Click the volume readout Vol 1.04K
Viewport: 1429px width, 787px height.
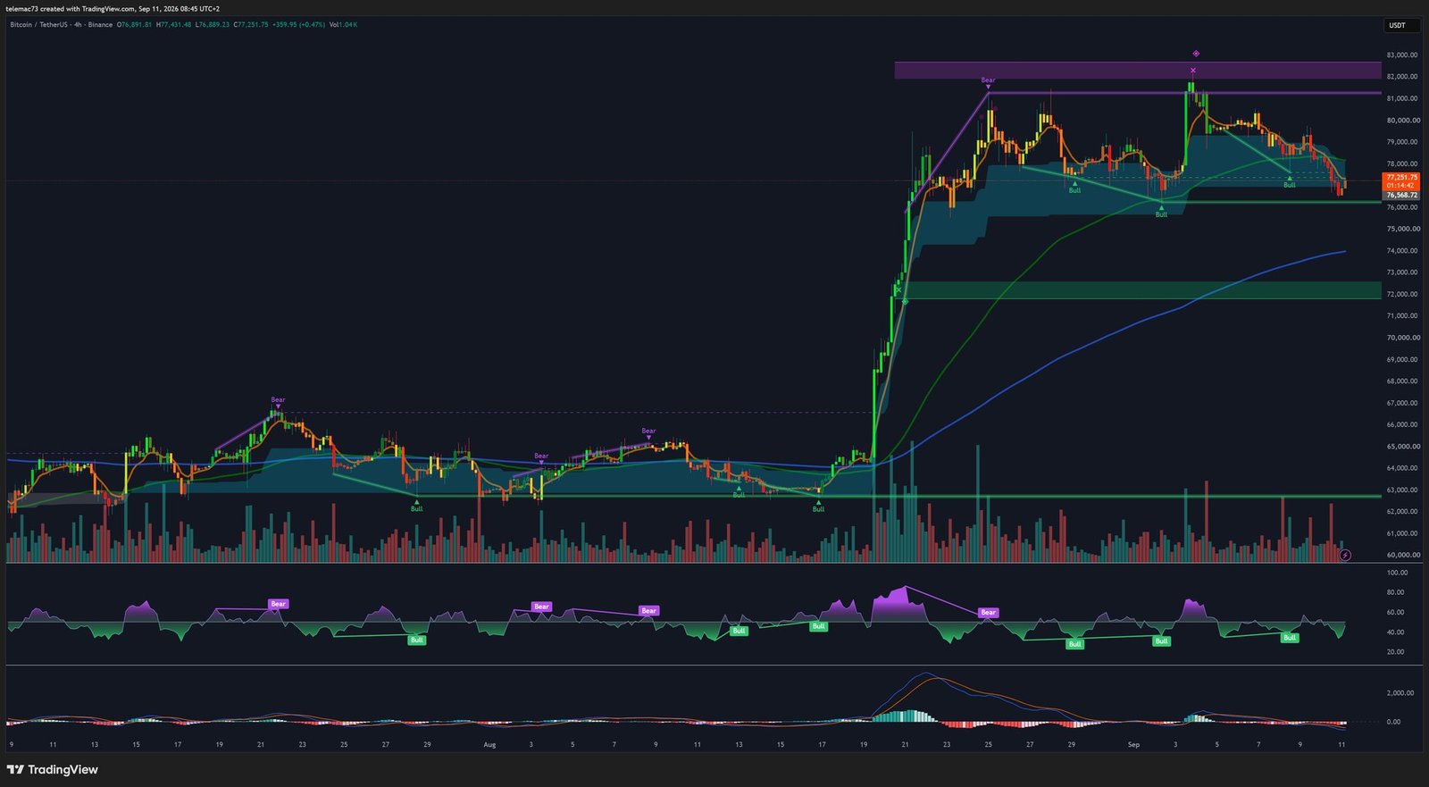pyautogui.click(x=343, y=25)
